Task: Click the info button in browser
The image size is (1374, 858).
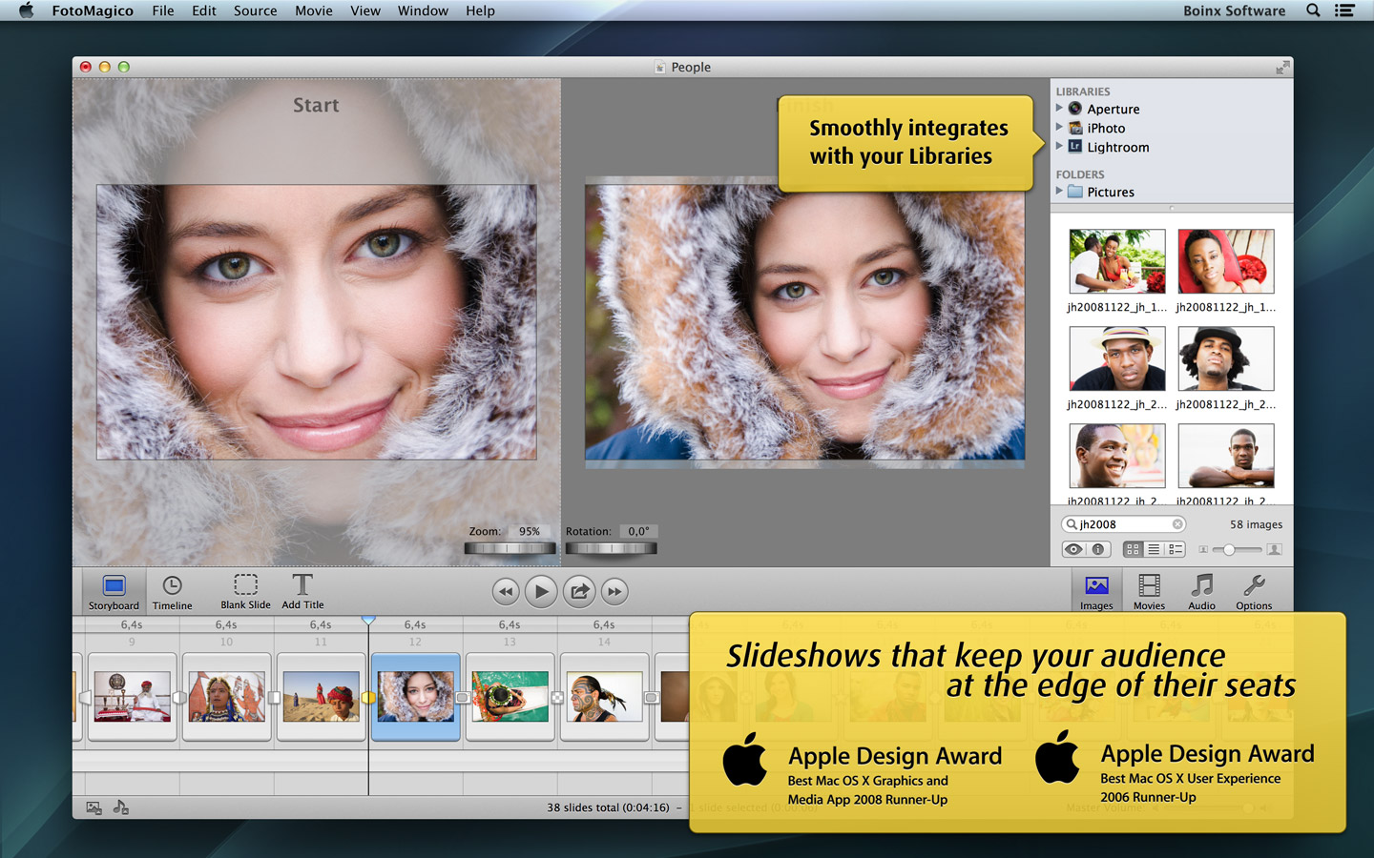Action: coord(1098,550)
